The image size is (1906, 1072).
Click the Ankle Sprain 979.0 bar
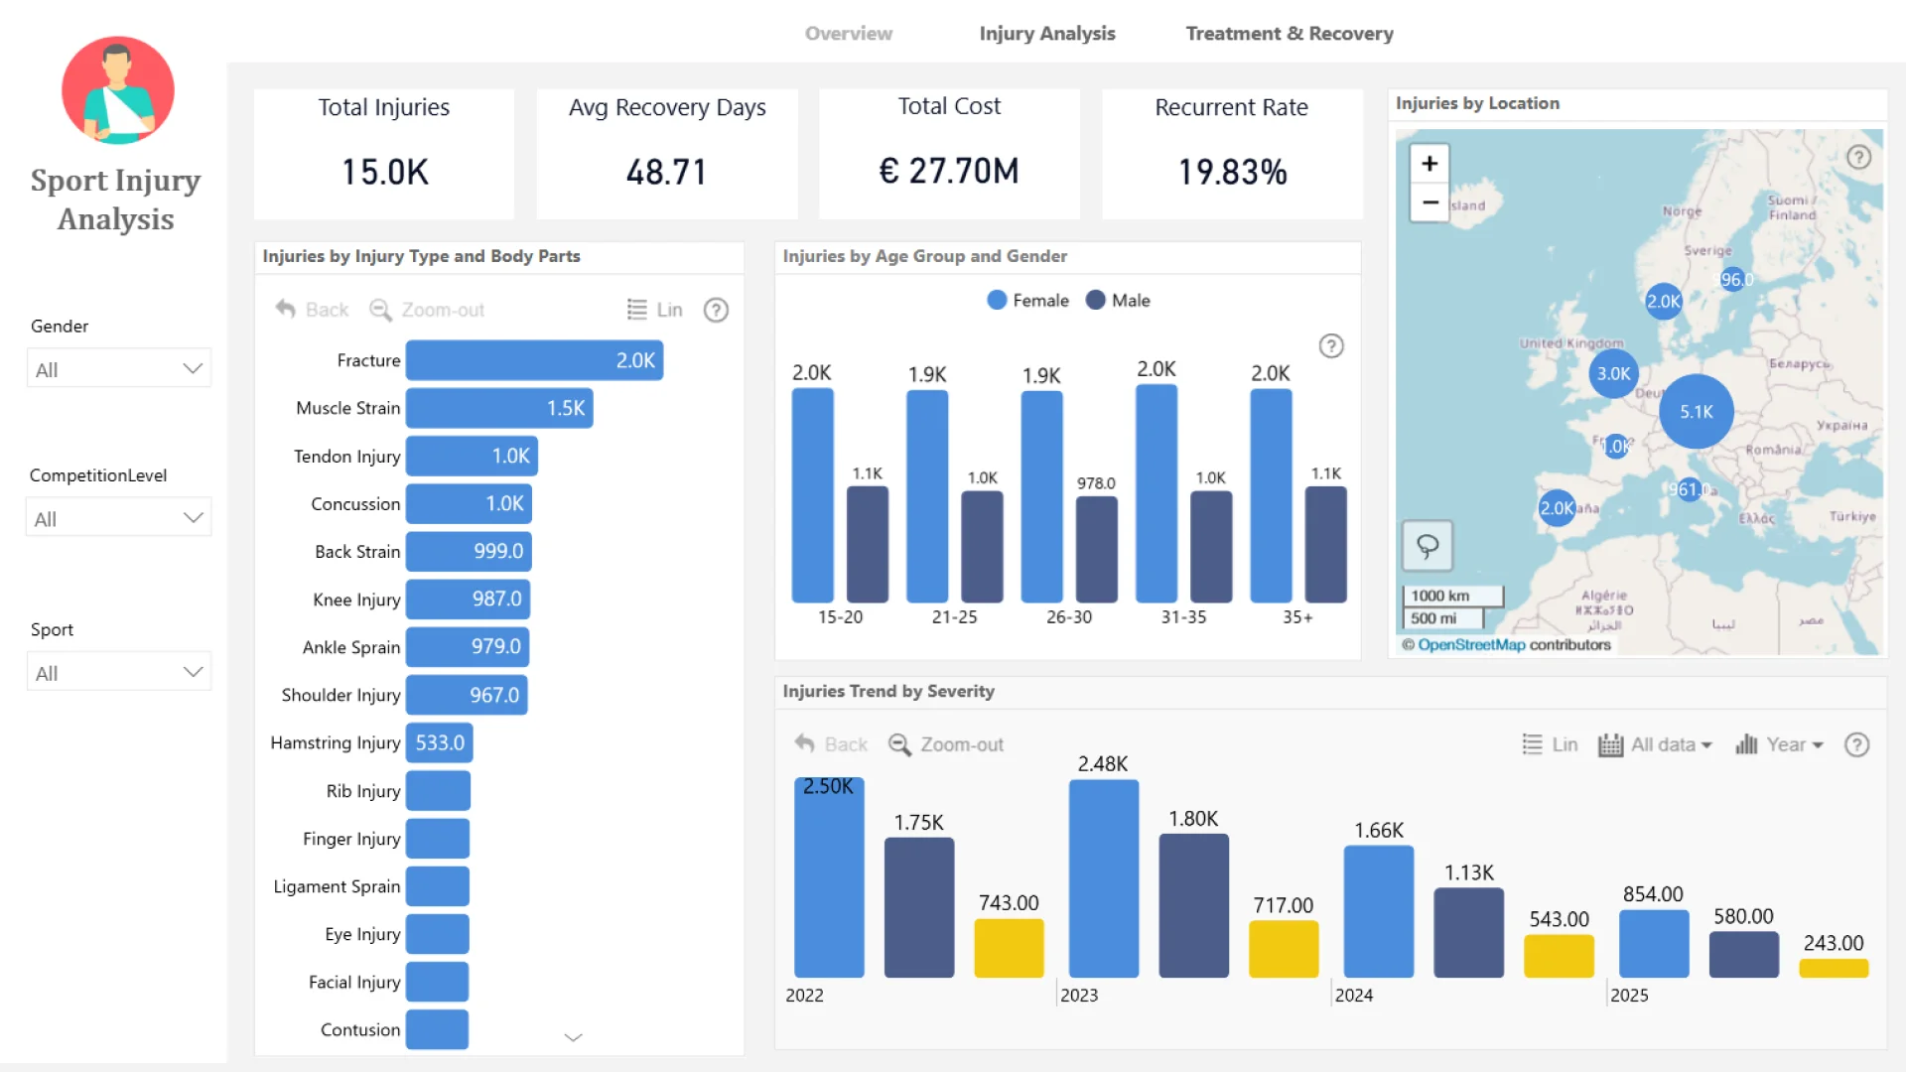(x=468, y=646)
